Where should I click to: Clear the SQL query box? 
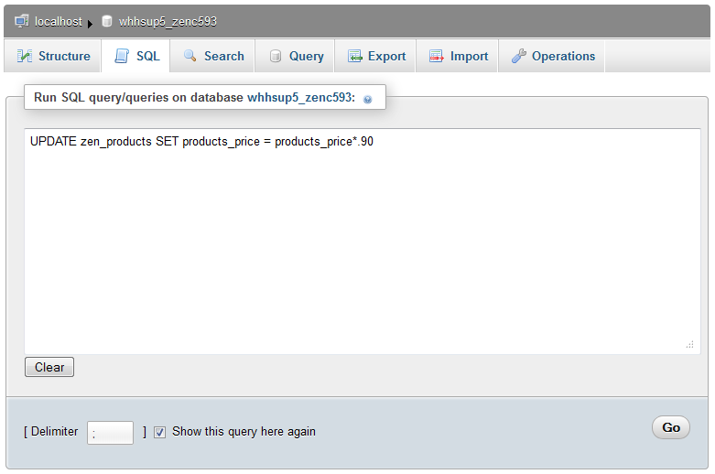(x=49, y=368)
